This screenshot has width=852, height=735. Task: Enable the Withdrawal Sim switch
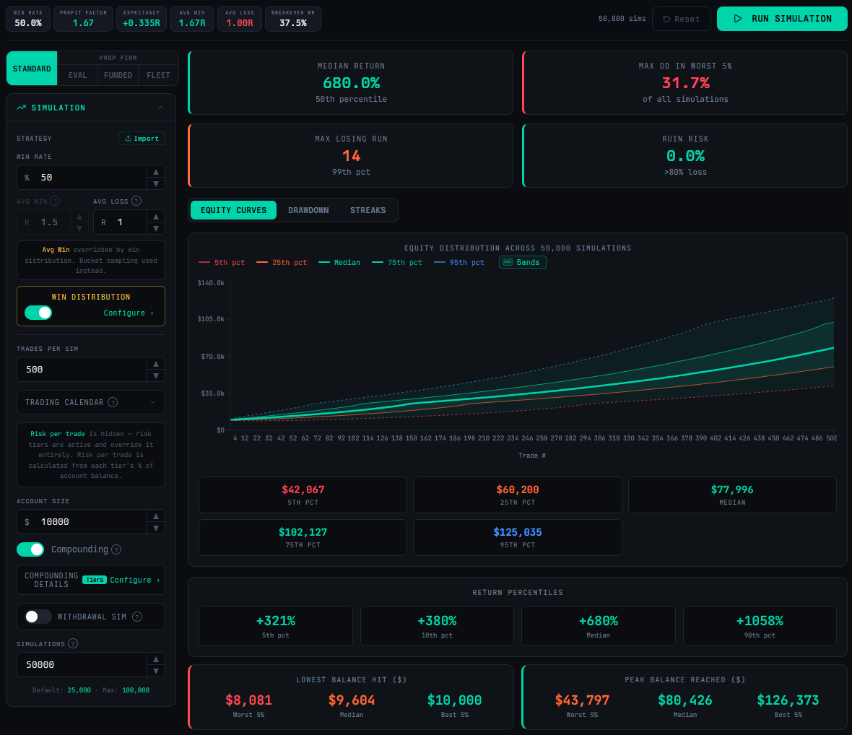38,617
